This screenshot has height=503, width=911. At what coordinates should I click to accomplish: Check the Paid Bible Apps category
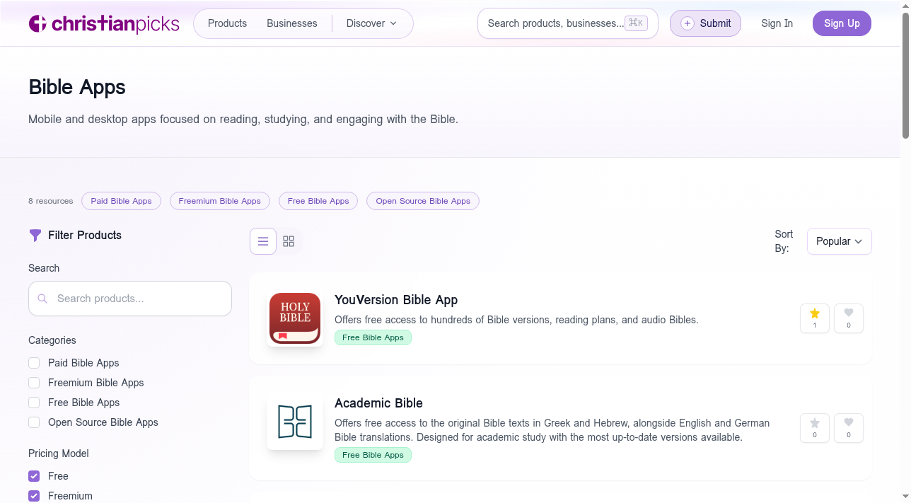[x=34, y=363]
